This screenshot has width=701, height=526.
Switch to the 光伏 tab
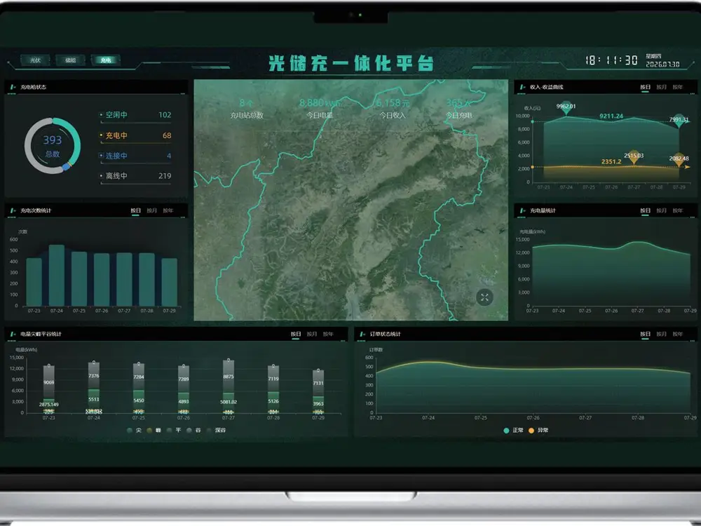pyautogui.click(x=35, y=60)
